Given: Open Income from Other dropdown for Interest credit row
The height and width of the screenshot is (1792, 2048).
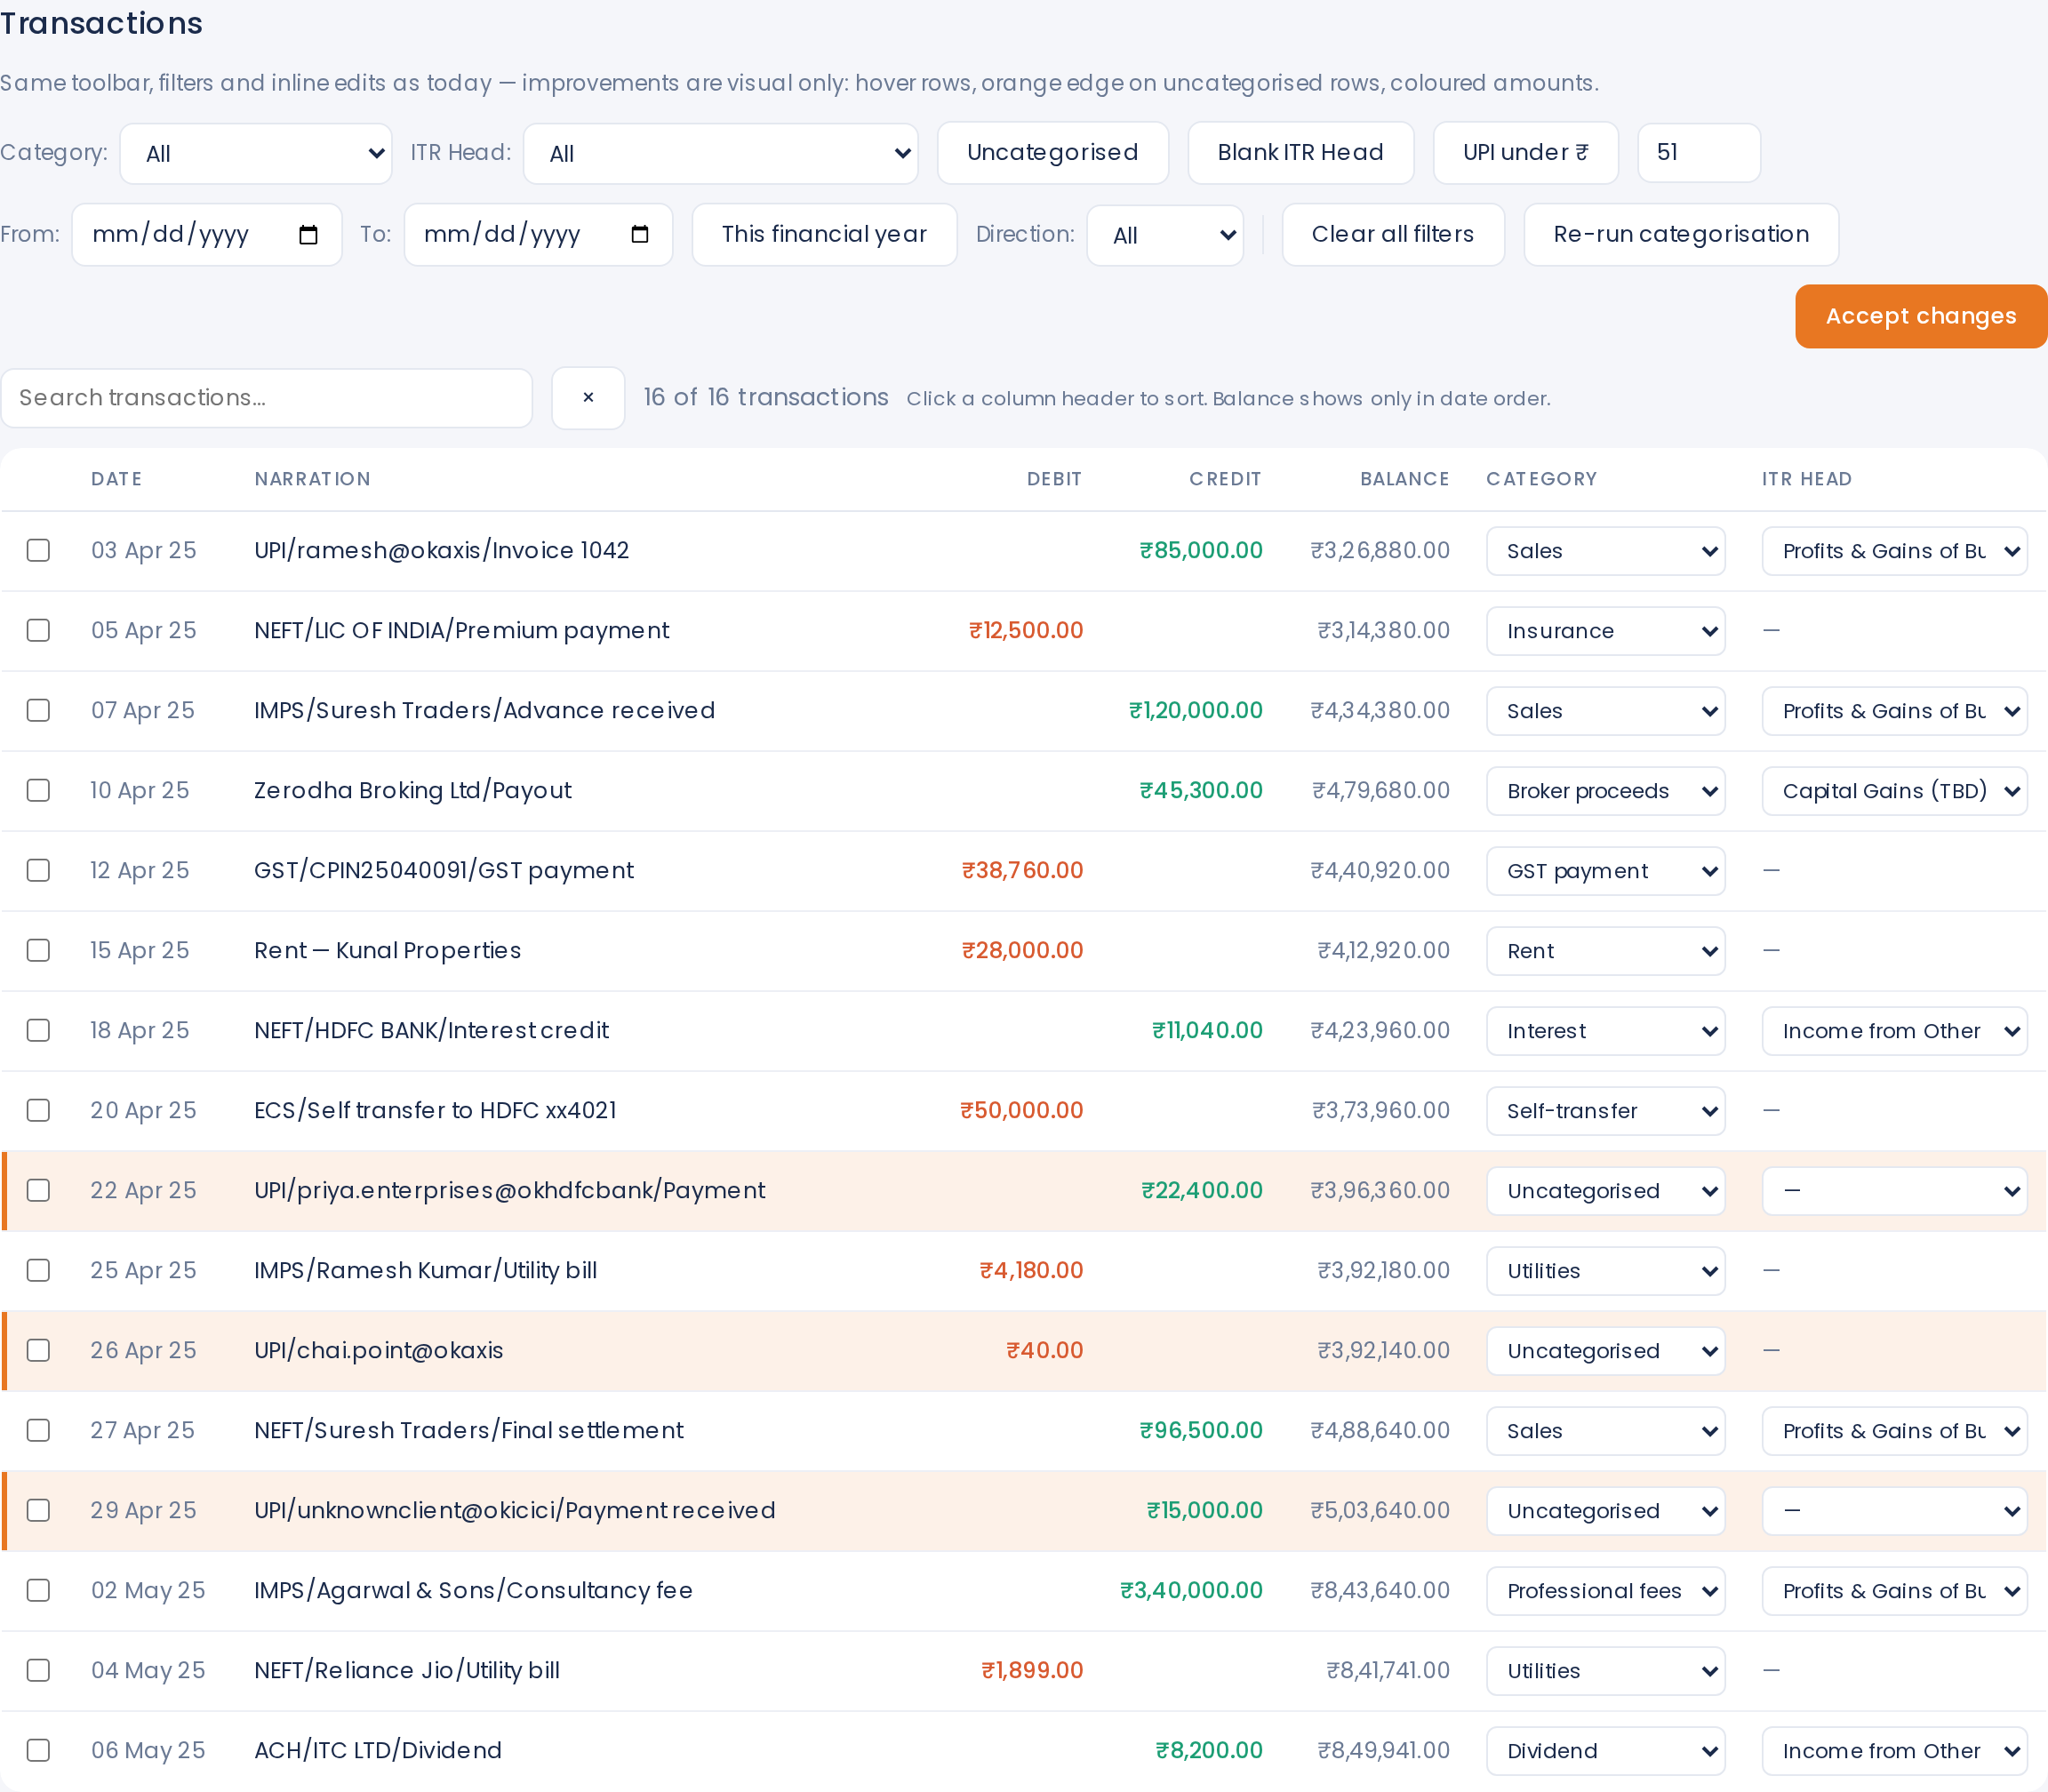Looking at the screenshot, I should [1894, 1031].
